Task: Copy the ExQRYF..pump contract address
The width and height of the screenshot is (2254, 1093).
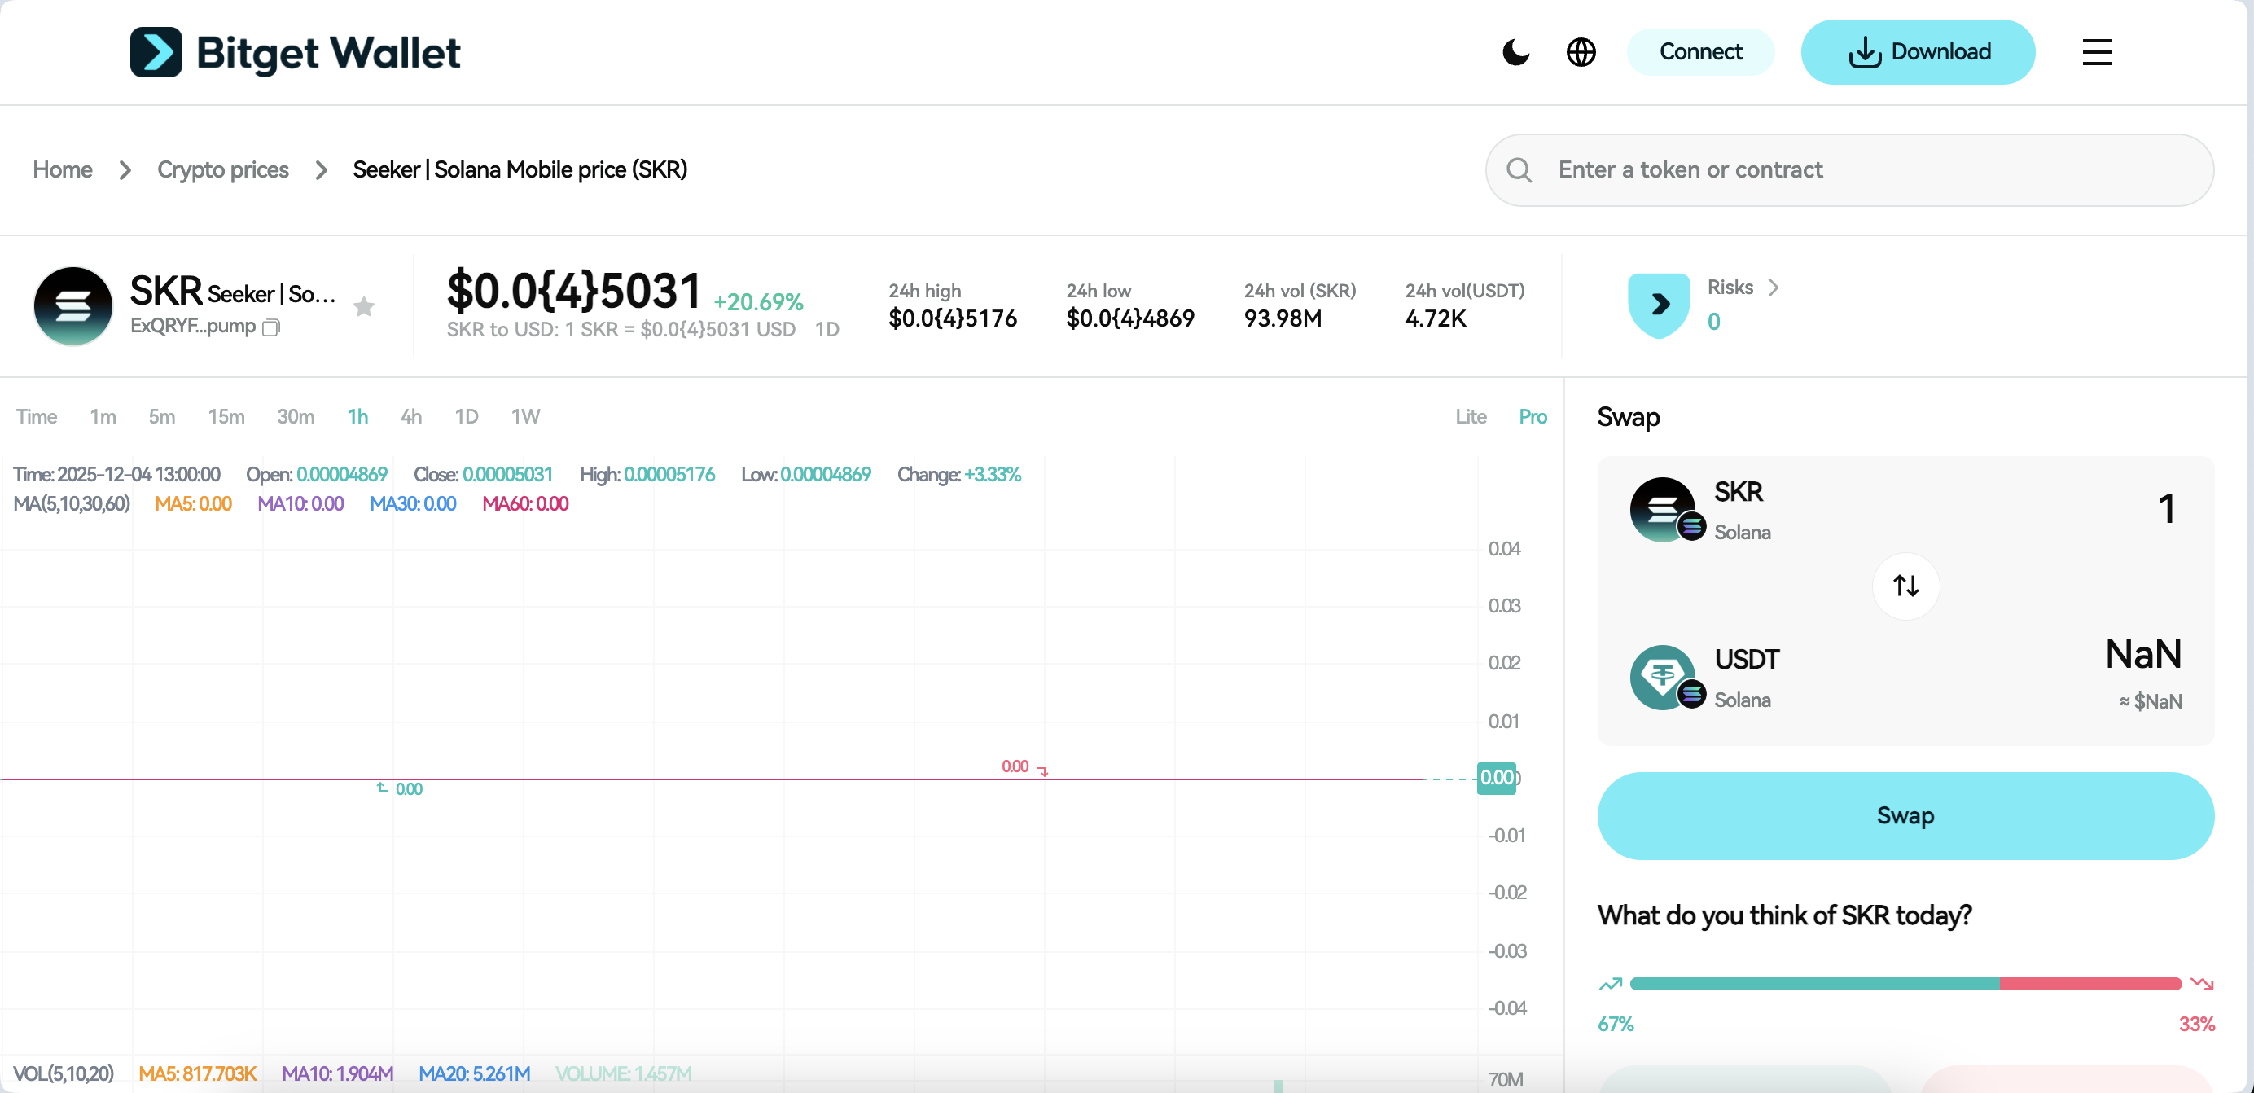Action: coord(270,328)
